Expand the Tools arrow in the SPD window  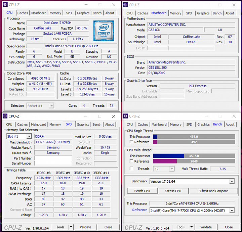click(71, 227)
